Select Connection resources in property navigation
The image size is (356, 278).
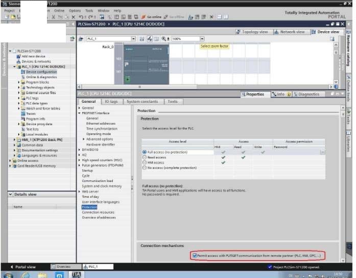point(98,212)
